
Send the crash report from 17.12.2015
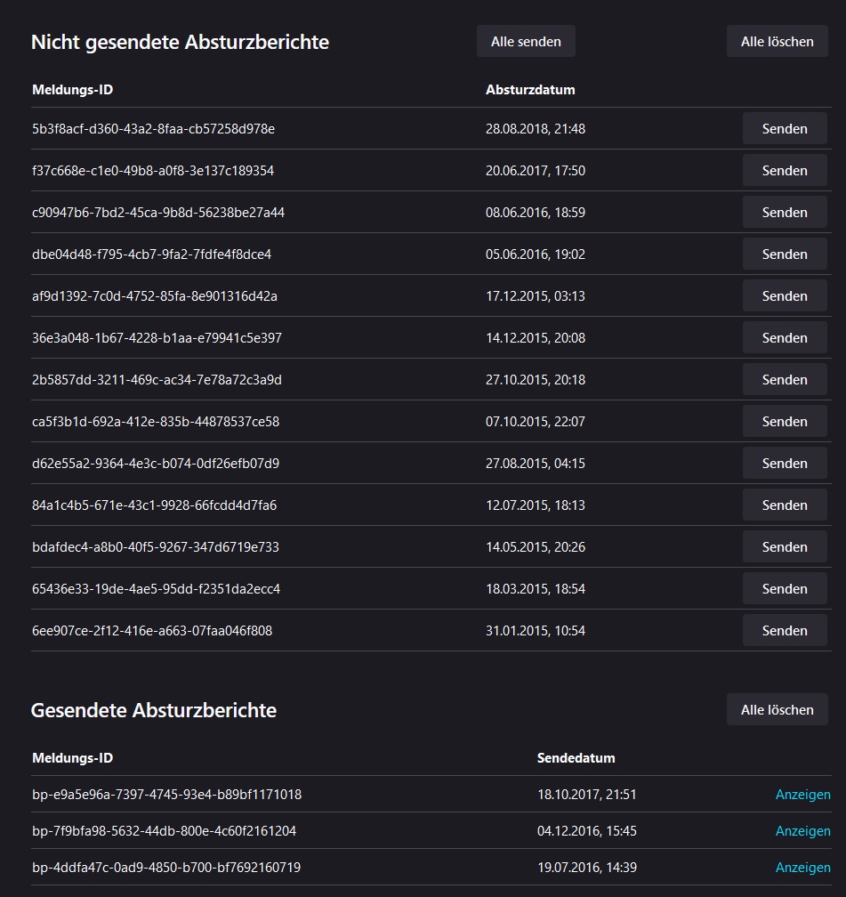point(785,296)
